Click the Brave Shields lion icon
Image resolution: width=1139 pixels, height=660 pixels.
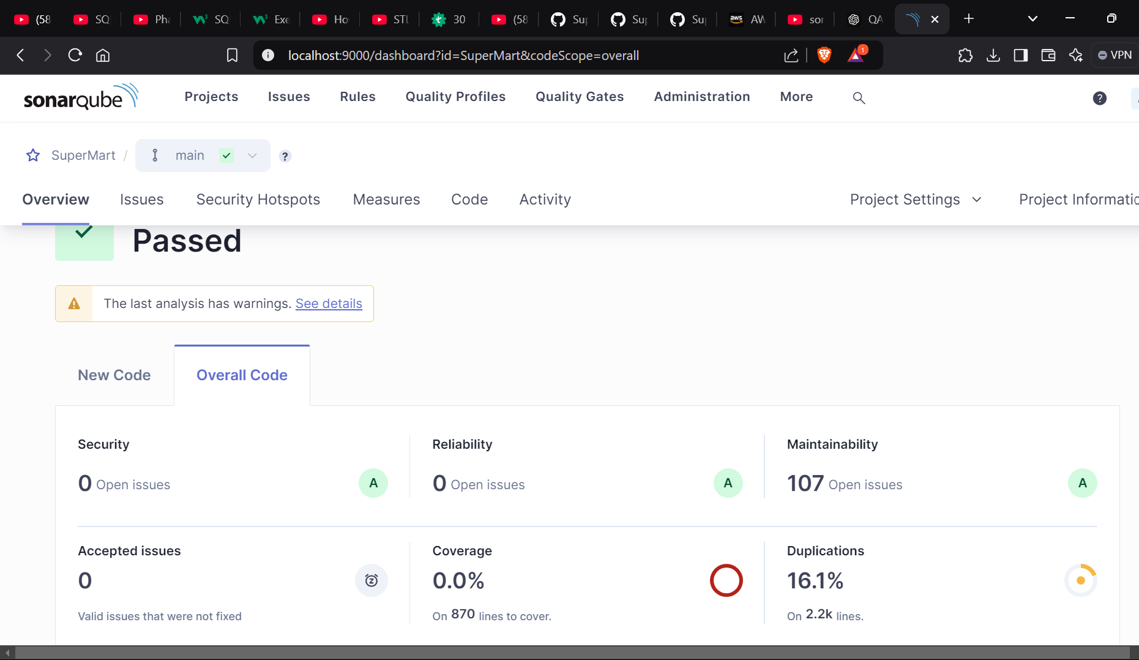824,56
